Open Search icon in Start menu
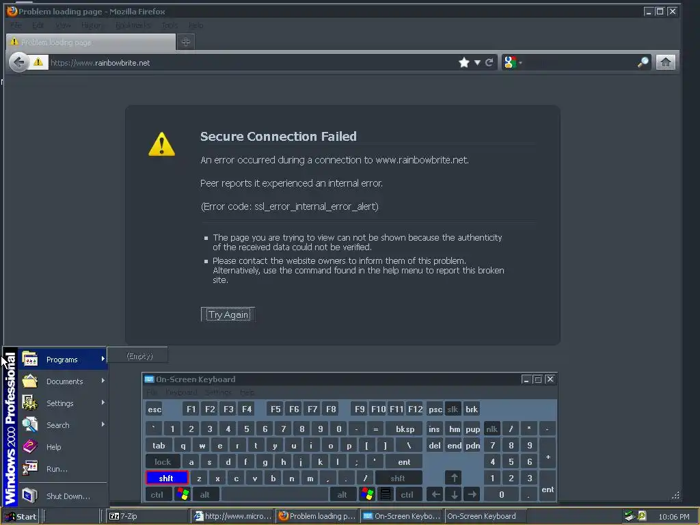This screenshot has height=525, width=700. pyautogui.click(x=30, y=425)
